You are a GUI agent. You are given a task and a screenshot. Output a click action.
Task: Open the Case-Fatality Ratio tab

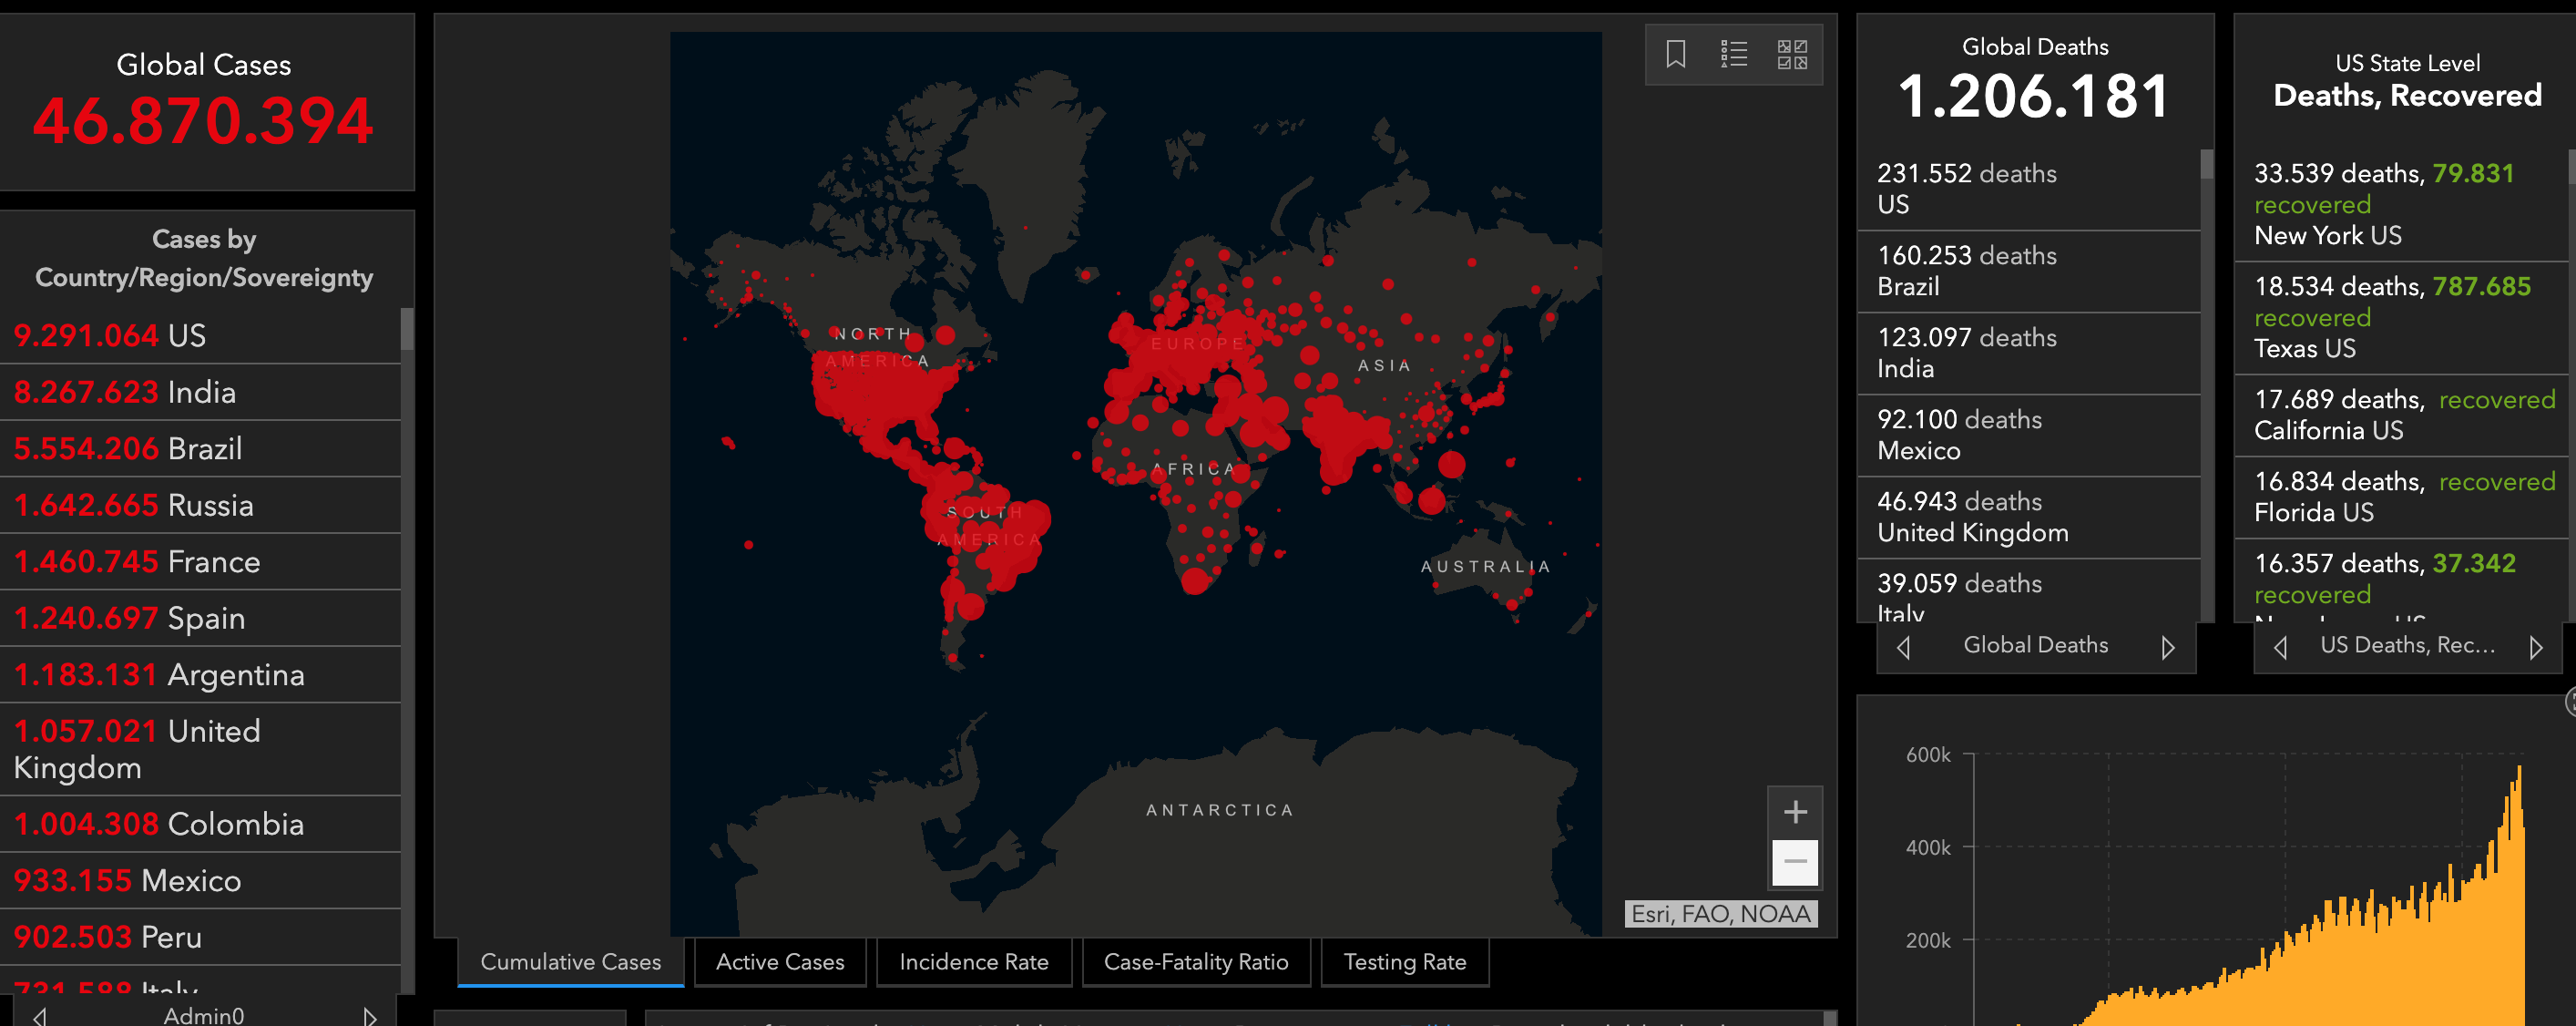[x=1195, y=962]
